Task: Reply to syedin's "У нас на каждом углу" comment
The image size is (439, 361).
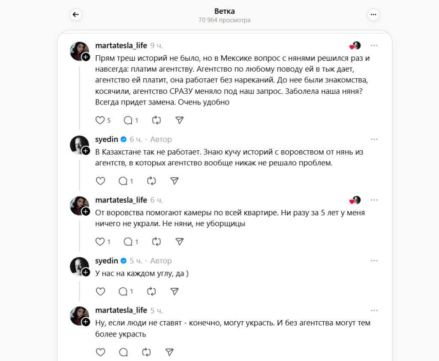Action: [123, 292]
